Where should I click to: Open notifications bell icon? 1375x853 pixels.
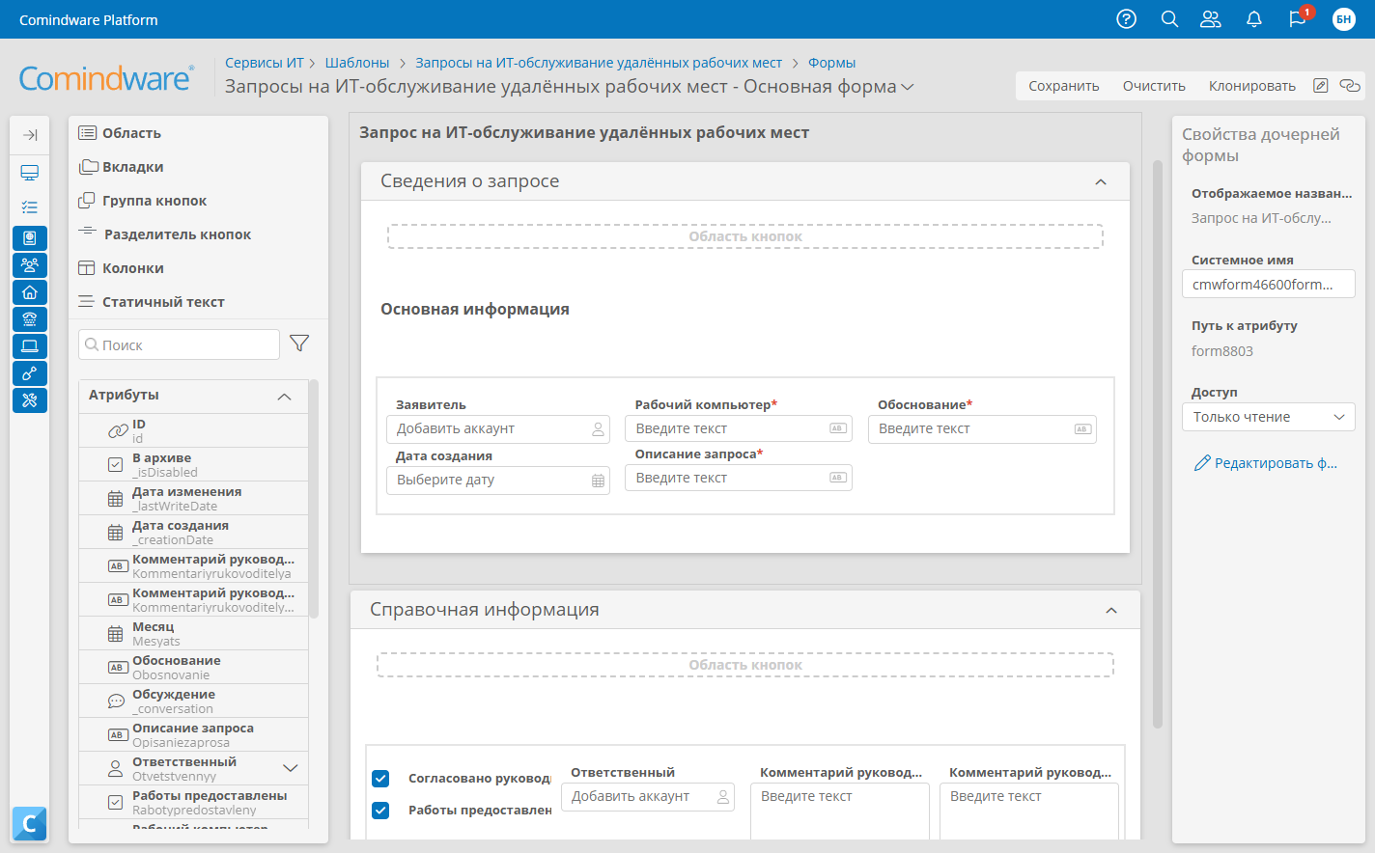(1254, 19)
